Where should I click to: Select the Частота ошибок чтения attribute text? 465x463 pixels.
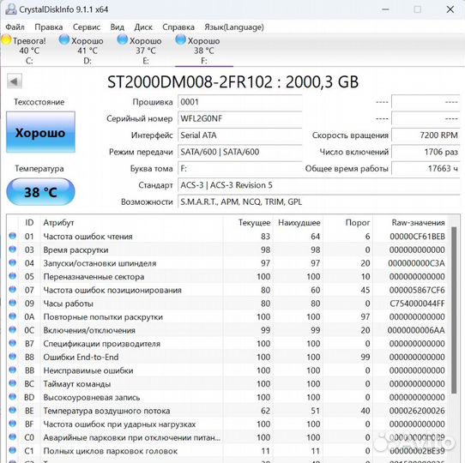coord(88,237)
